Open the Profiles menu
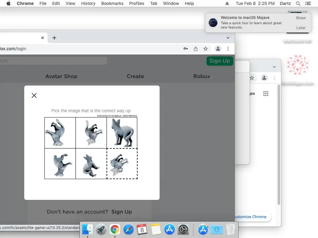The height and width of the screenshot is (238, 318). tap(137, 3)
